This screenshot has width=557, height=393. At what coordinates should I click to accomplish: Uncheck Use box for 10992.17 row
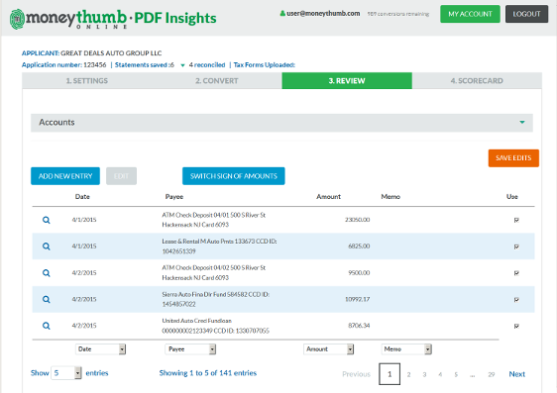coord(516,300)
